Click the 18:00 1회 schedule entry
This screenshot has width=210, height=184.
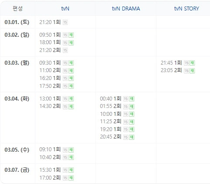(50, 42)
